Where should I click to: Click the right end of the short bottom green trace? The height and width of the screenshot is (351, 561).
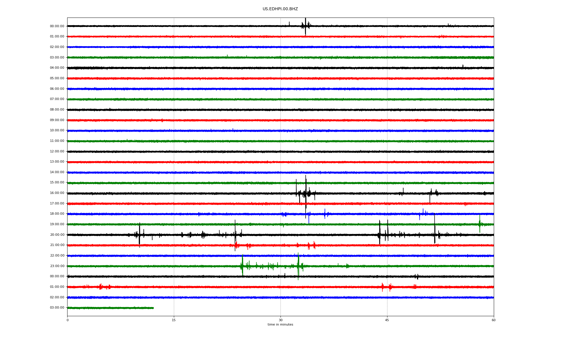tap(153, 308)
